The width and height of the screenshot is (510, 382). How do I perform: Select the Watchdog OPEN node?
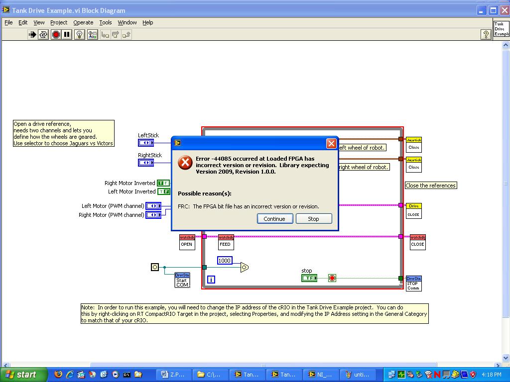[x=187, y=242]
